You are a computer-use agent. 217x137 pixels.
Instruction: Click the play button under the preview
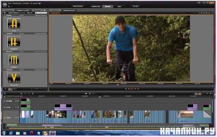(x=132, y=88)
